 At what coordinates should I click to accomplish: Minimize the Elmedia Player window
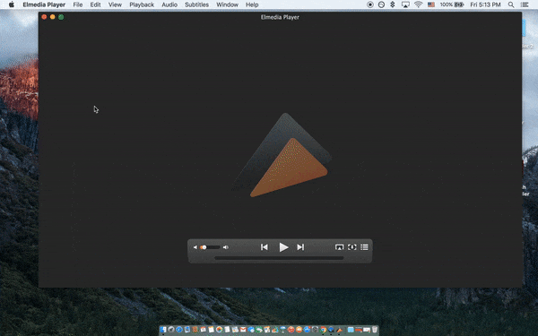(53, 17)
